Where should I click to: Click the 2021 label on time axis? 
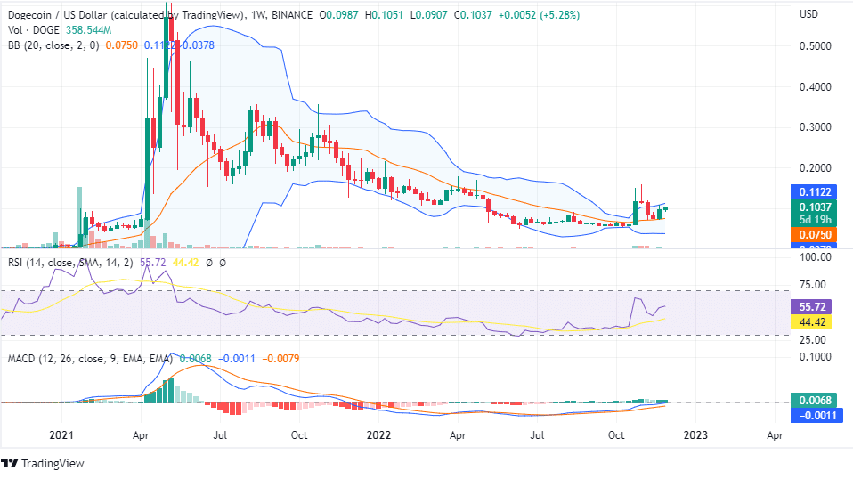[61, 435]
